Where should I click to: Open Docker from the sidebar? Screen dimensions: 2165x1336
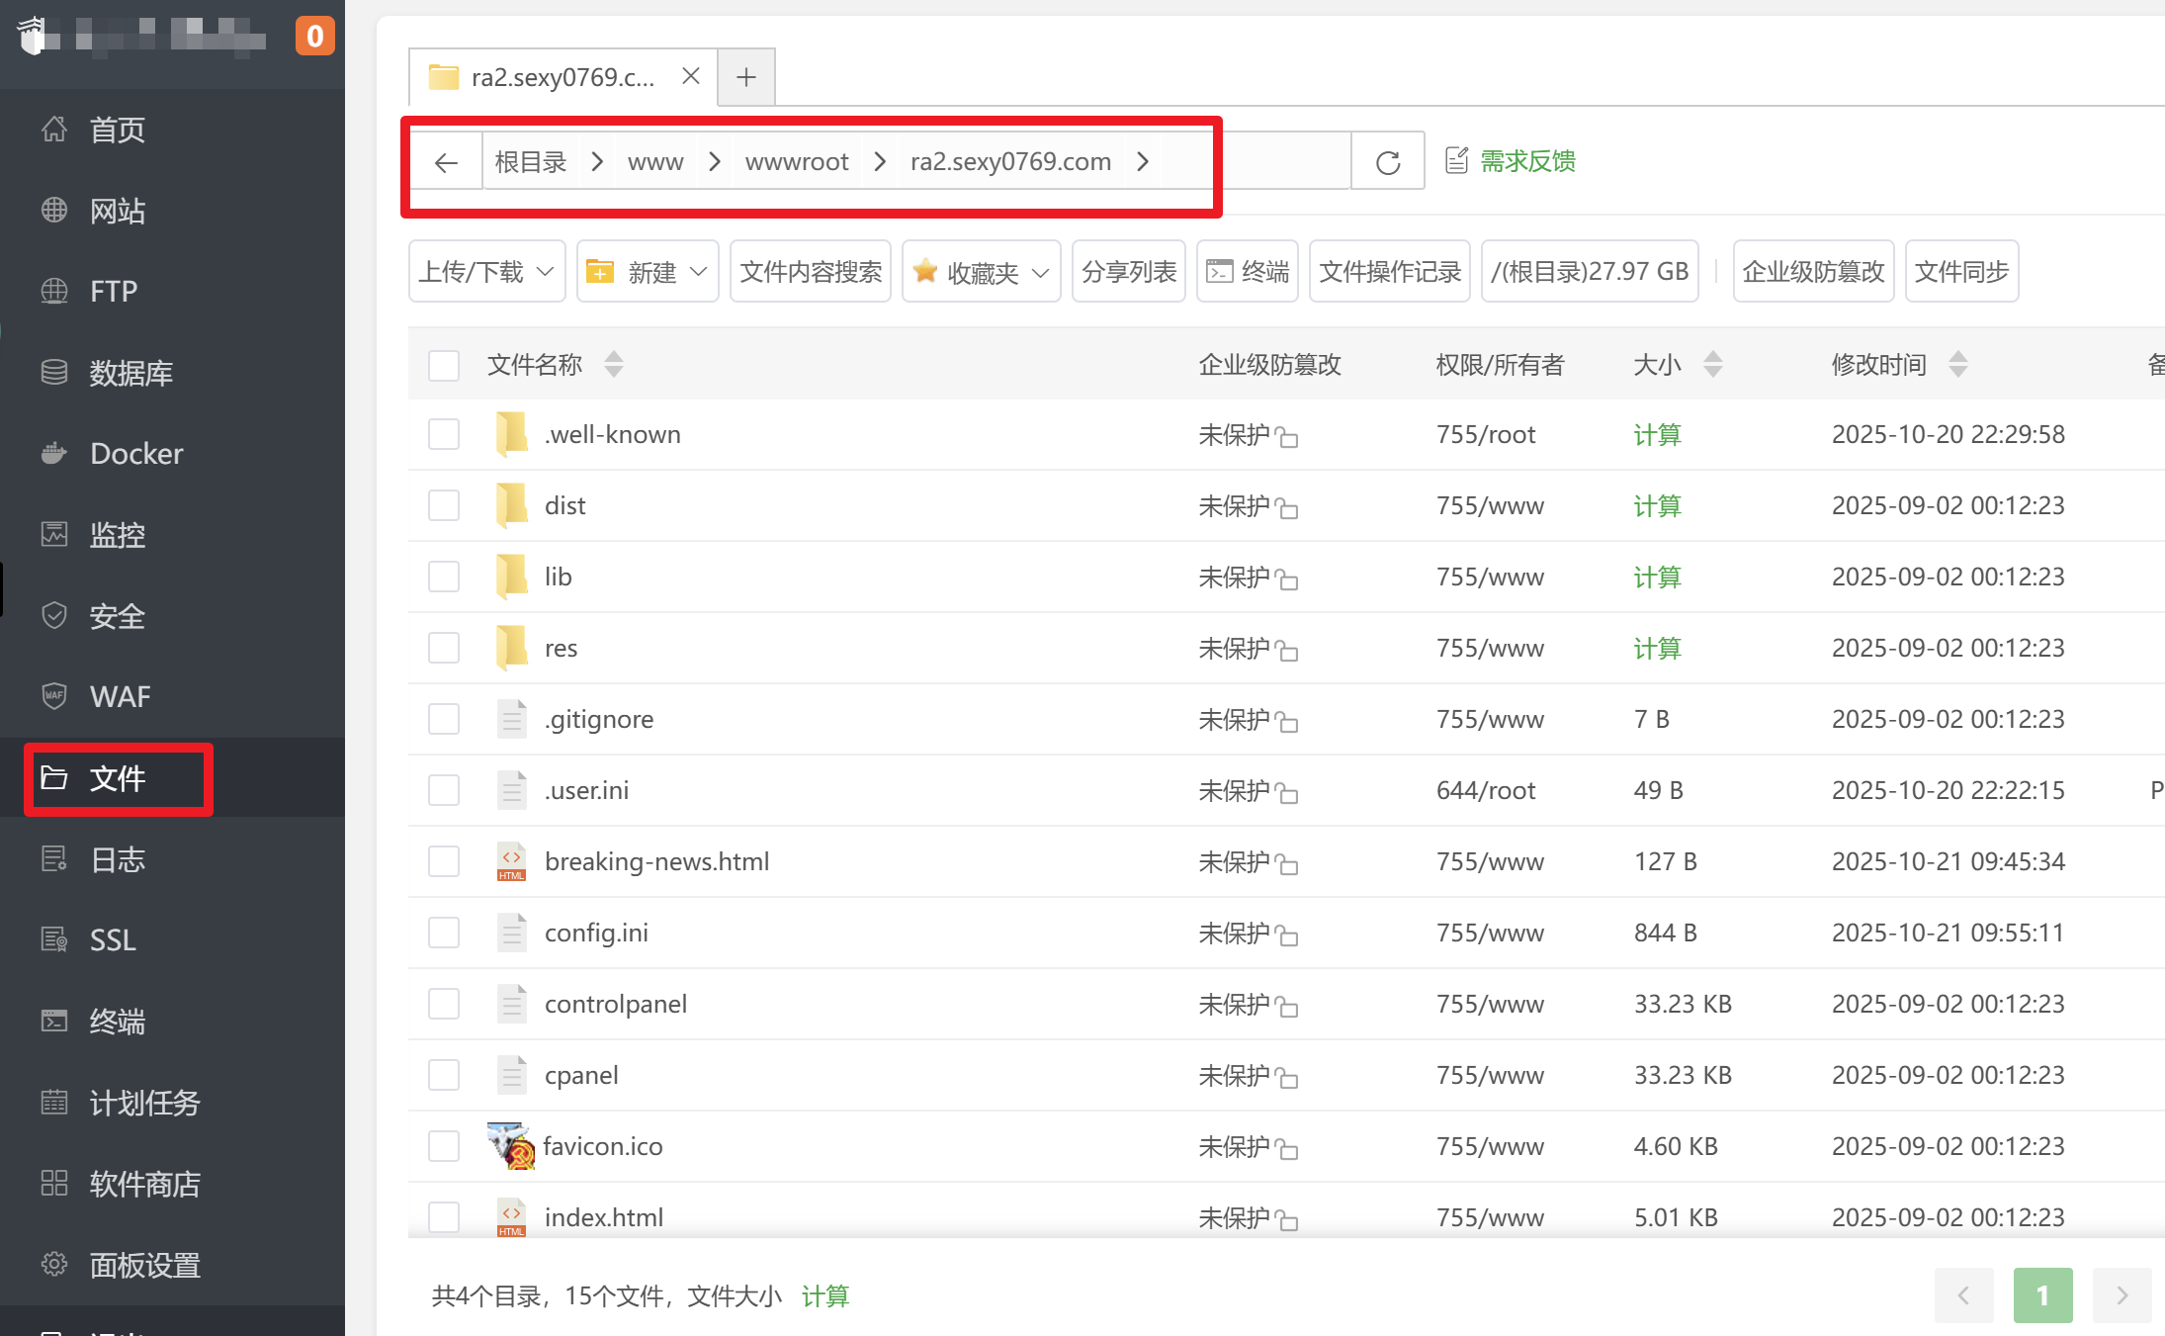pos(135,453)
